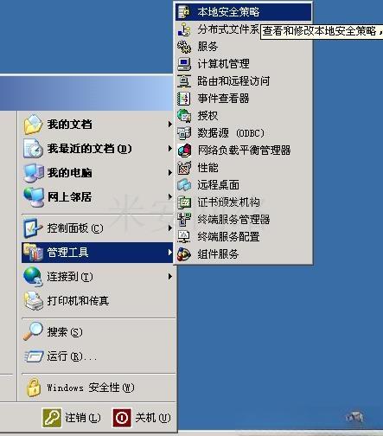The image size is (383, 436).
Task: Expand the 控制面板 submenu arrow
Action: pos(170,228)
